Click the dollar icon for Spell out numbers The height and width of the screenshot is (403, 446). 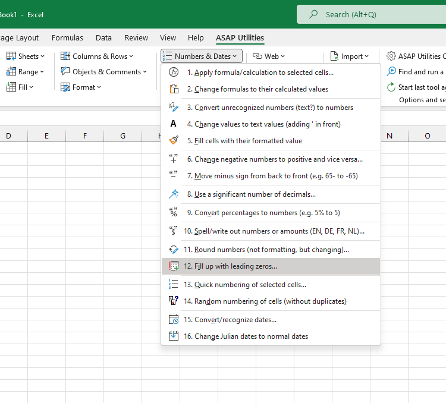pyautogui.click(x=173, y=231)
